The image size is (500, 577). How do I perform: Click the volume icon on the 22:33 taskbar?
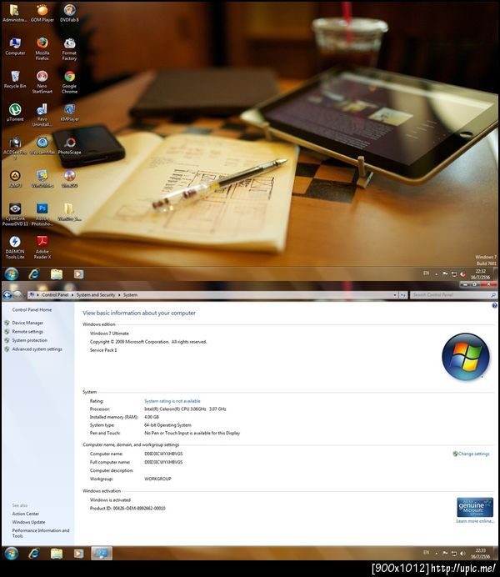[462, 553]
